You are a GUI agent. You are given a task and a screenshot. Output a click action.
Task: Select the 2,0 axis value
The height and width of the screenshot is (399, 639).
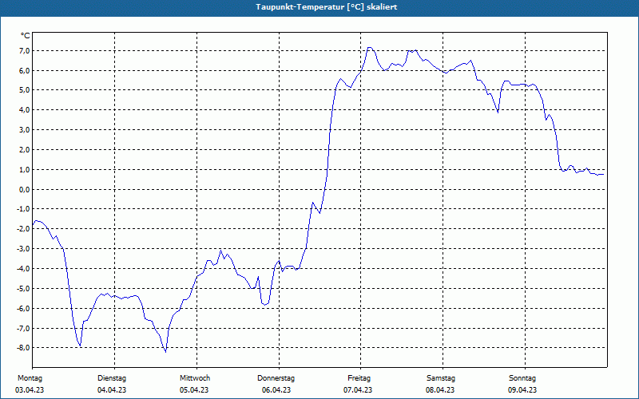coord(23,150)
